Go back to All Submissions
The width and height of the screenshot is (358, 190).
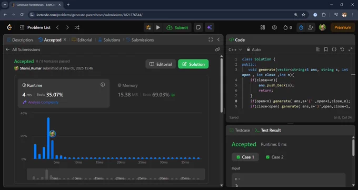click(x=23, y=49)
